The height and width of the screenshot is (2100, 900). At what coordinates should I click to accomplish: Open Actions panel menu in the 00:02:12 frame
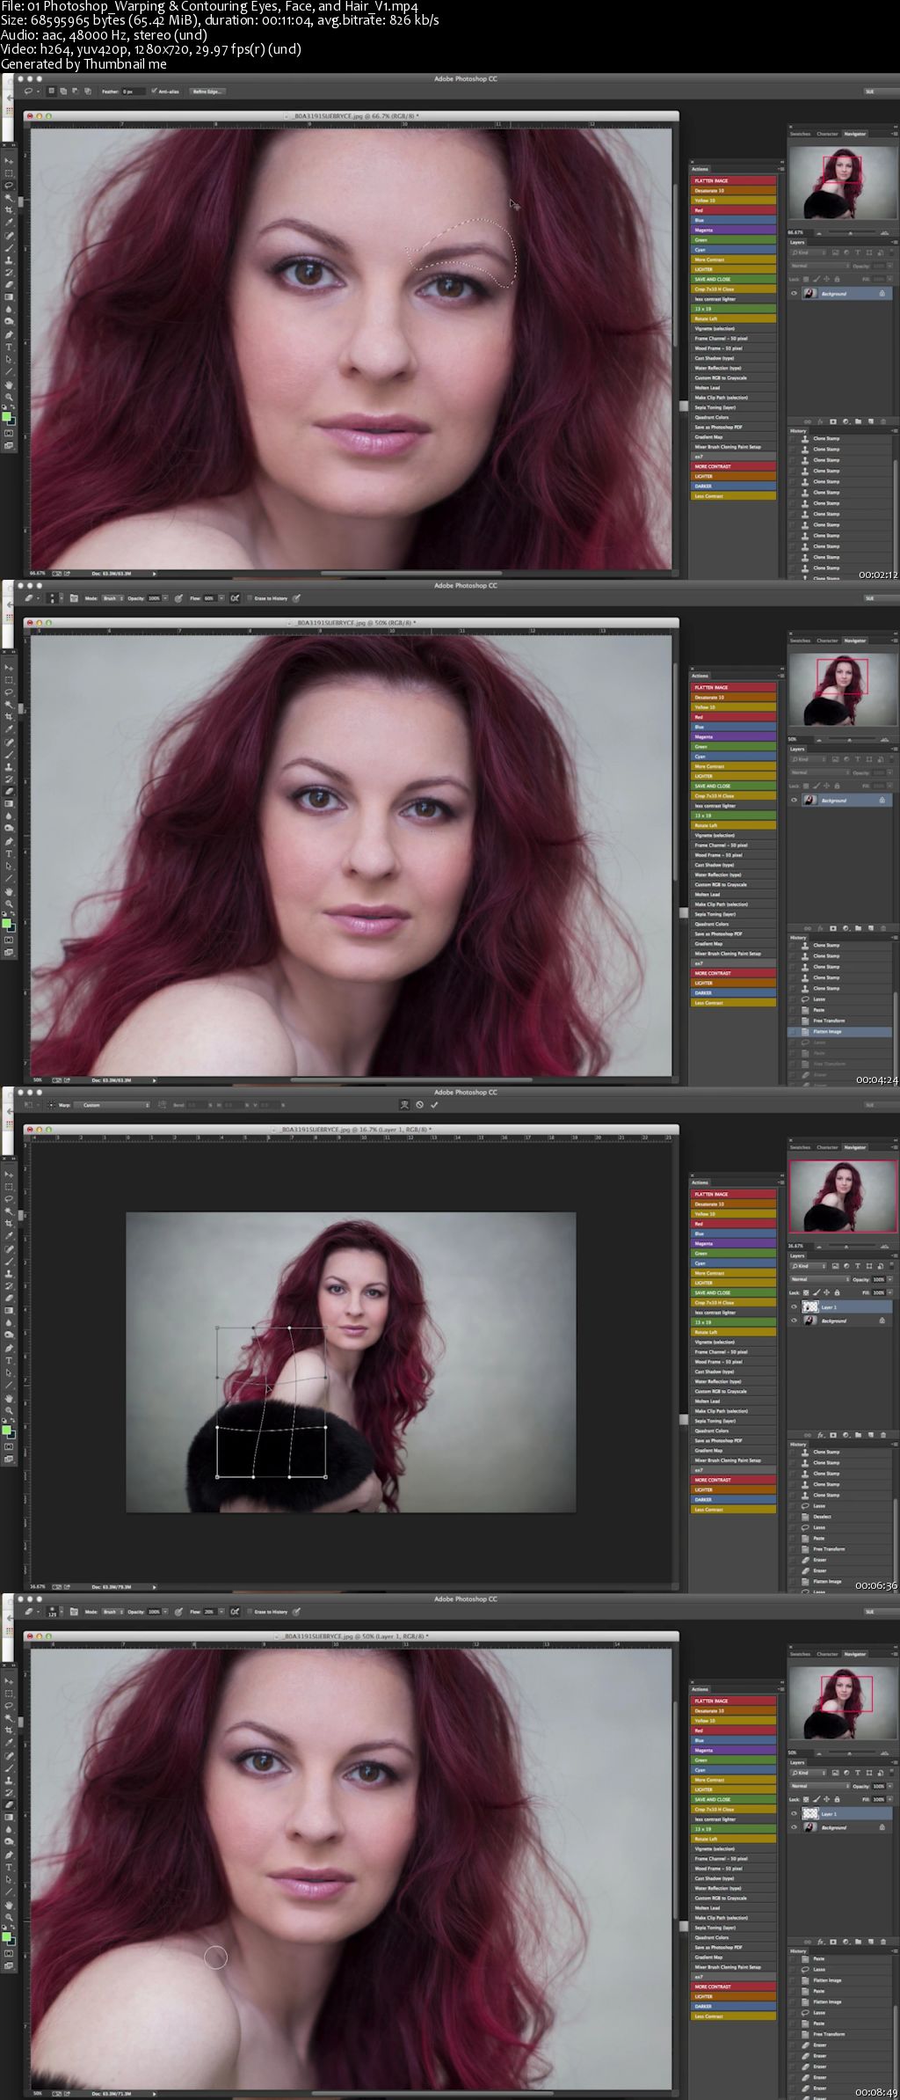(x=780, y=169)
